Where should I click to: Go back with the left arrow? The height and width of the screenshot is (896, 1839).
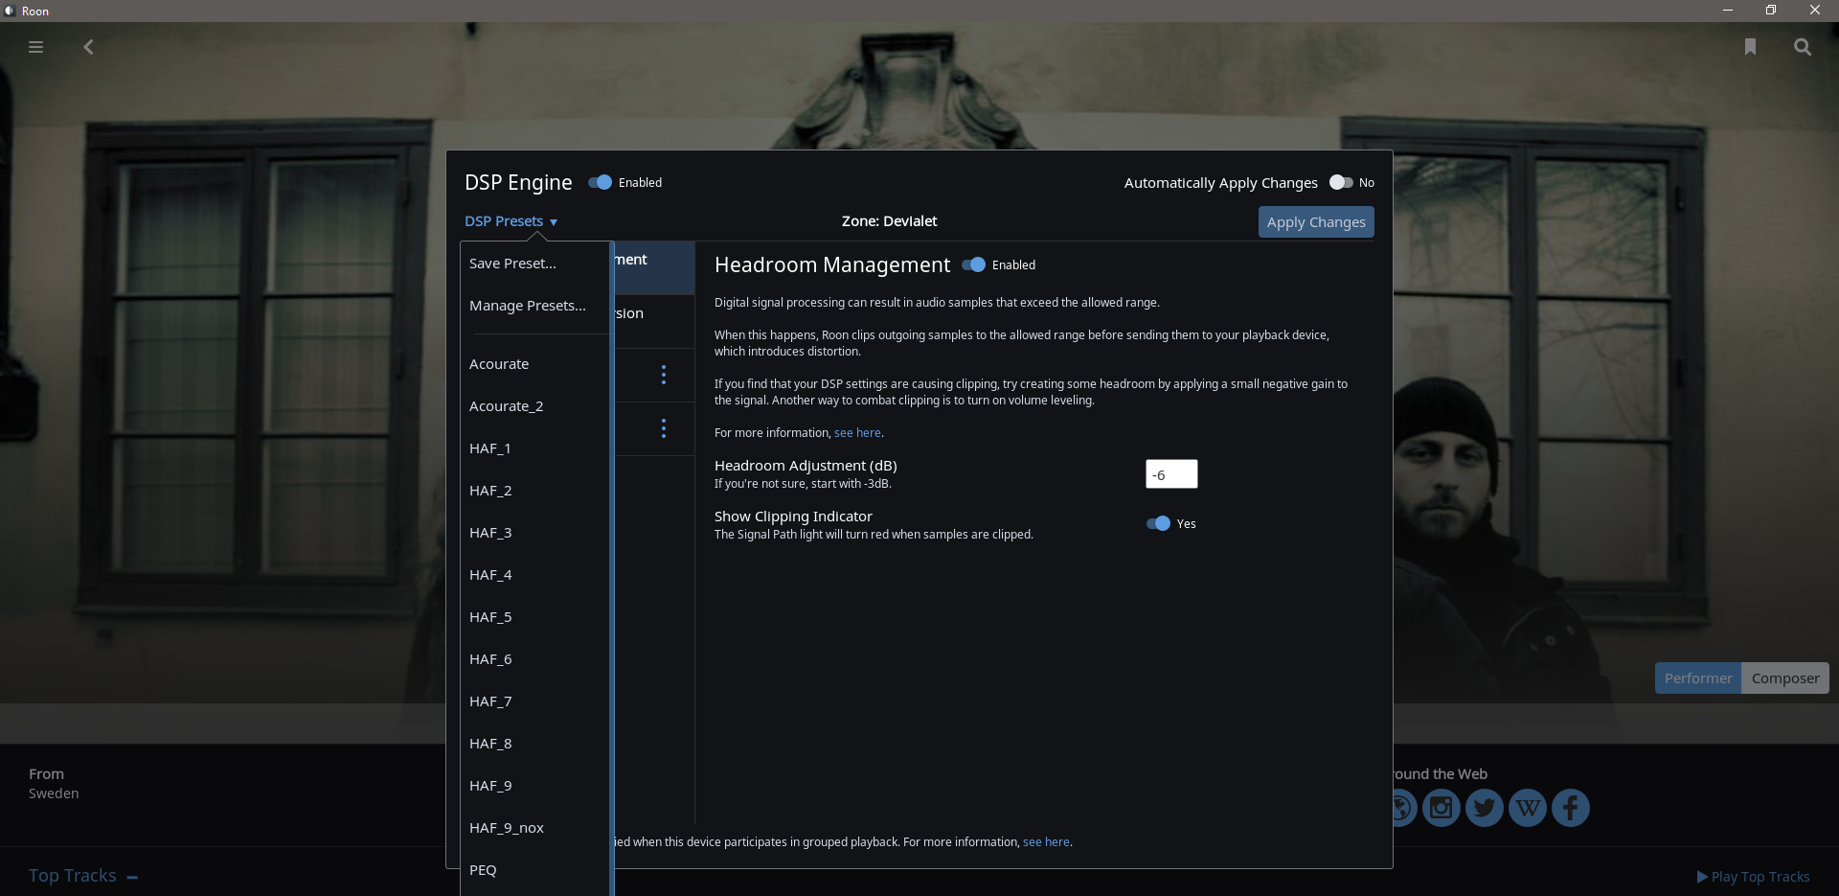coord(88,47)
